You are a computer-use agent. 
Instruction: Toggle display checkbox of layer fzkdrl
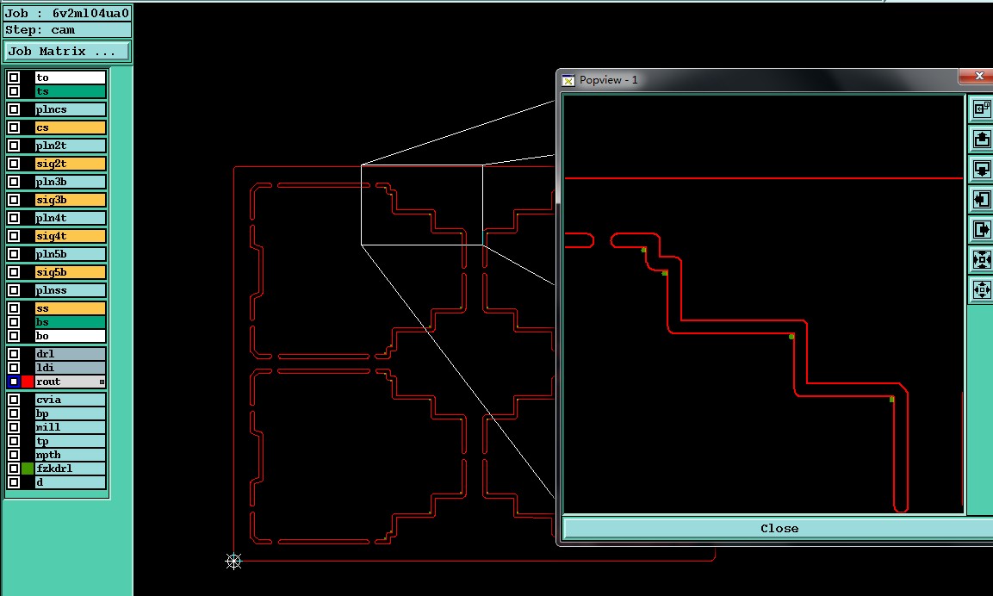(x=14, y=469)
